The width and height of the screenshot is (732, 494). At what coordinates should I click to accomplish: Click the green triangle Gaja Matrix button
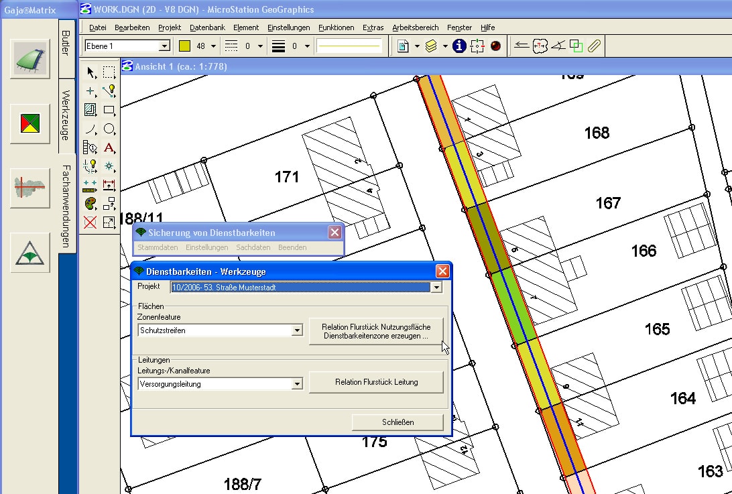tap(30, 253)
